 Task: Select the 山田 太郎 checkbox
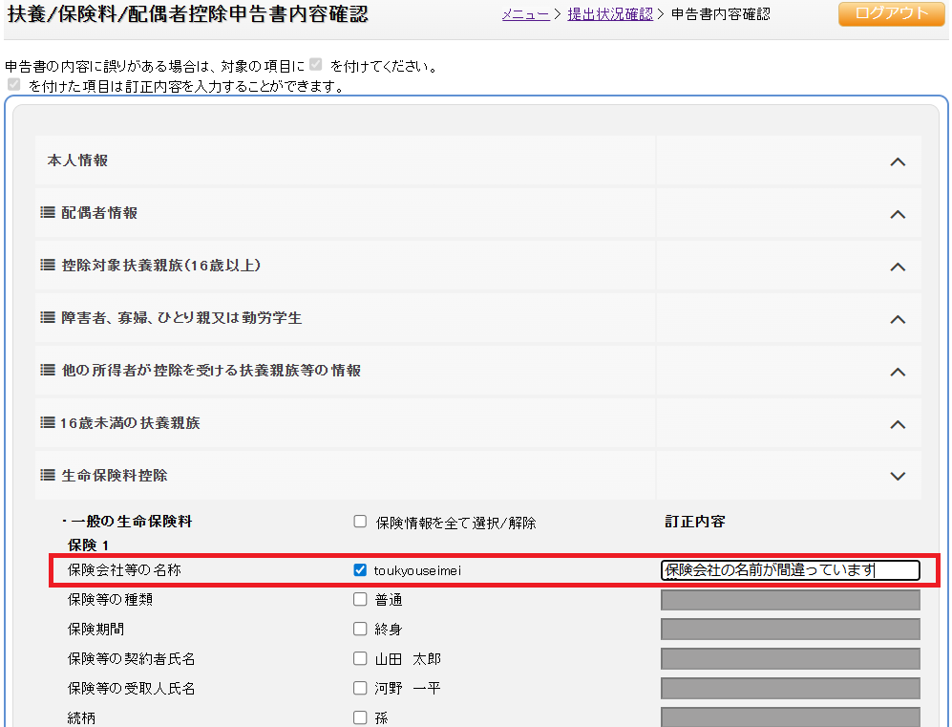pyautogui.click(x=360, y=659)
